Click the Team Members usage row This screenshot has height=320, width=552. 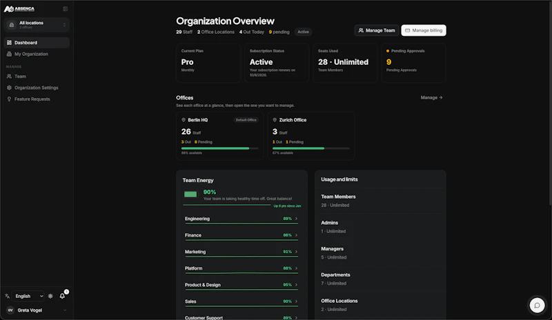point(380,201)
